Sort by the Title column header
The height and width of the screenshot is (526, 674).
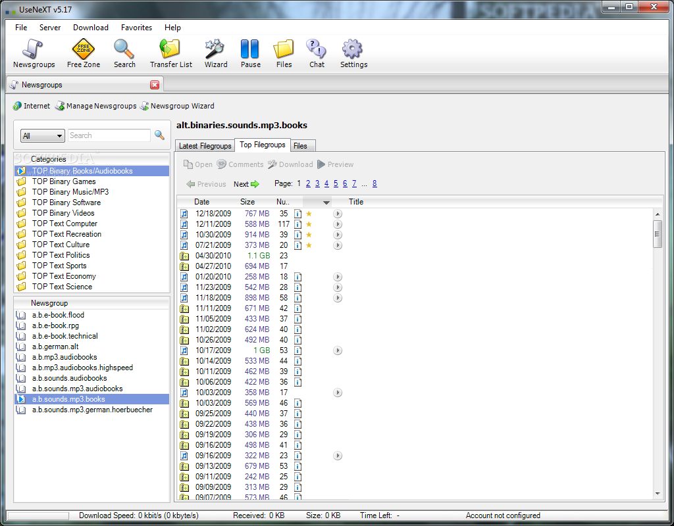(356, 202)
